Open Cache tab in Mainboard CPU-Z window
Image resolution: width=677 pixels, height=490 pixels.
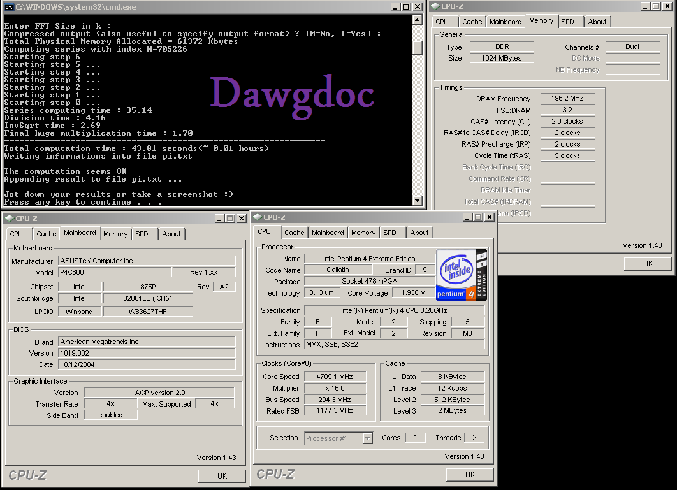point(46,234)
